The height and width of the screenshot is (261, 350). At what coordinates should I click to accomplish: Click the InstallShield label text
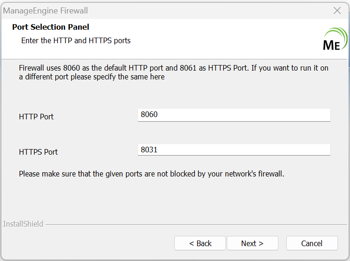[23, 224]
